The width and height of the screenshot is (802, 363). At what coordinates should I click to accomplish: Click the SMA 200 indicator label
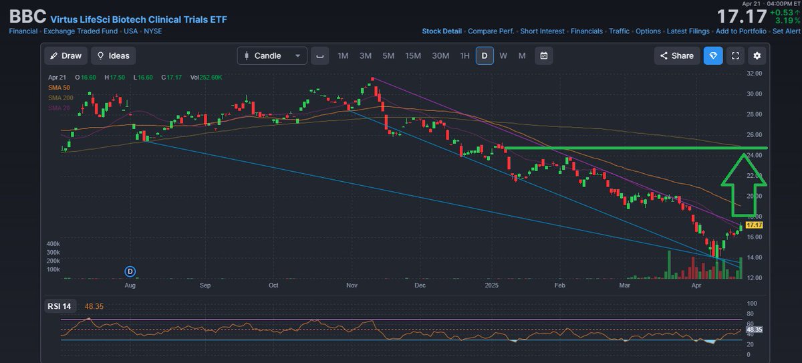[60, 98]
